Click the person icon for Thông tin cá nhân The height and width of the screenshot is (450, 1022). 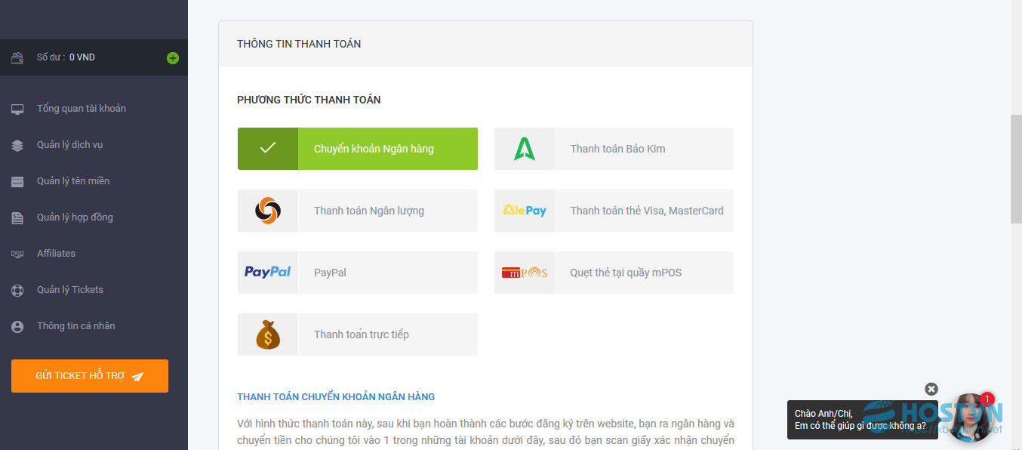(x=17, y=326)
